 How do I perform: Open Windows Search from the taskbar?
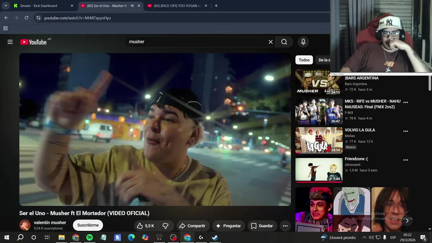[20, 237]
